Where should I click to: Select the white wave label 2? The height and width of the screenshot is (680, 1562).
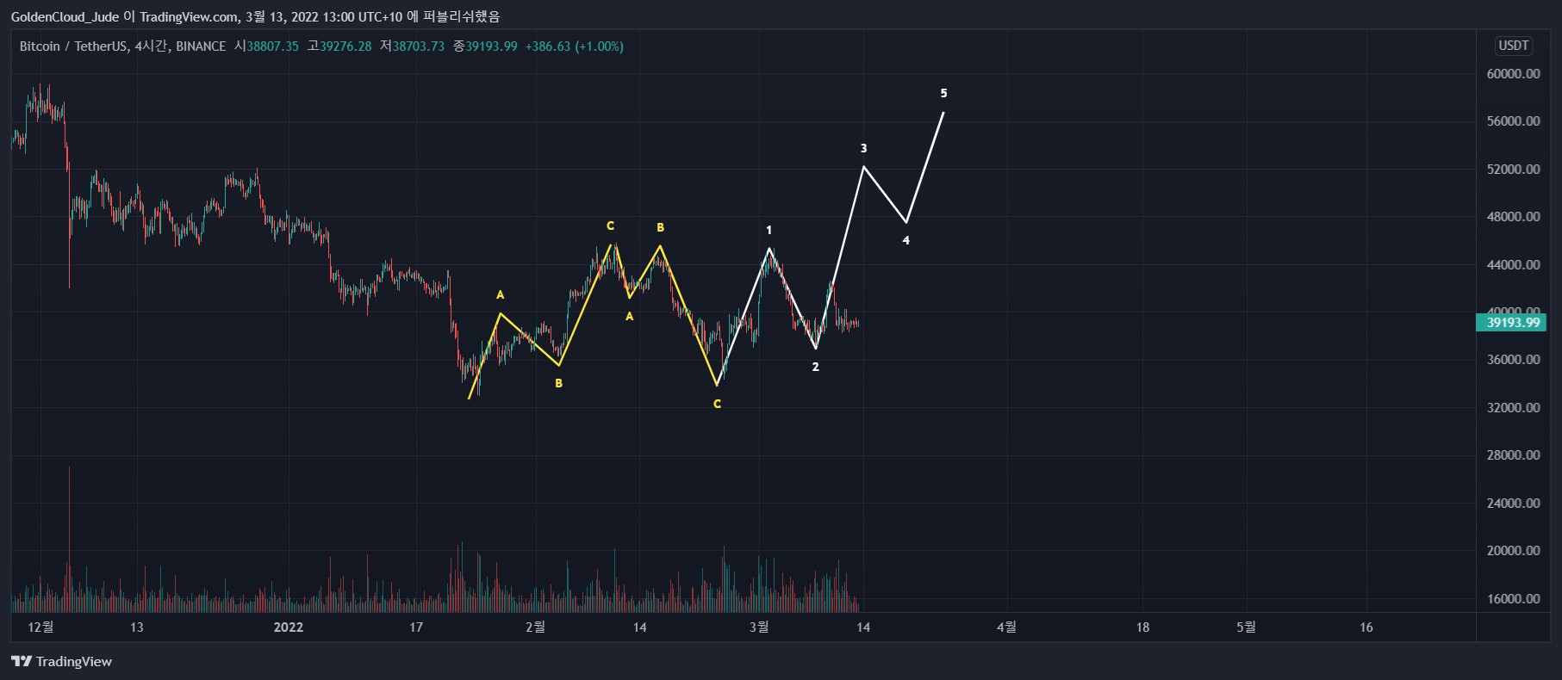[816, 368]
